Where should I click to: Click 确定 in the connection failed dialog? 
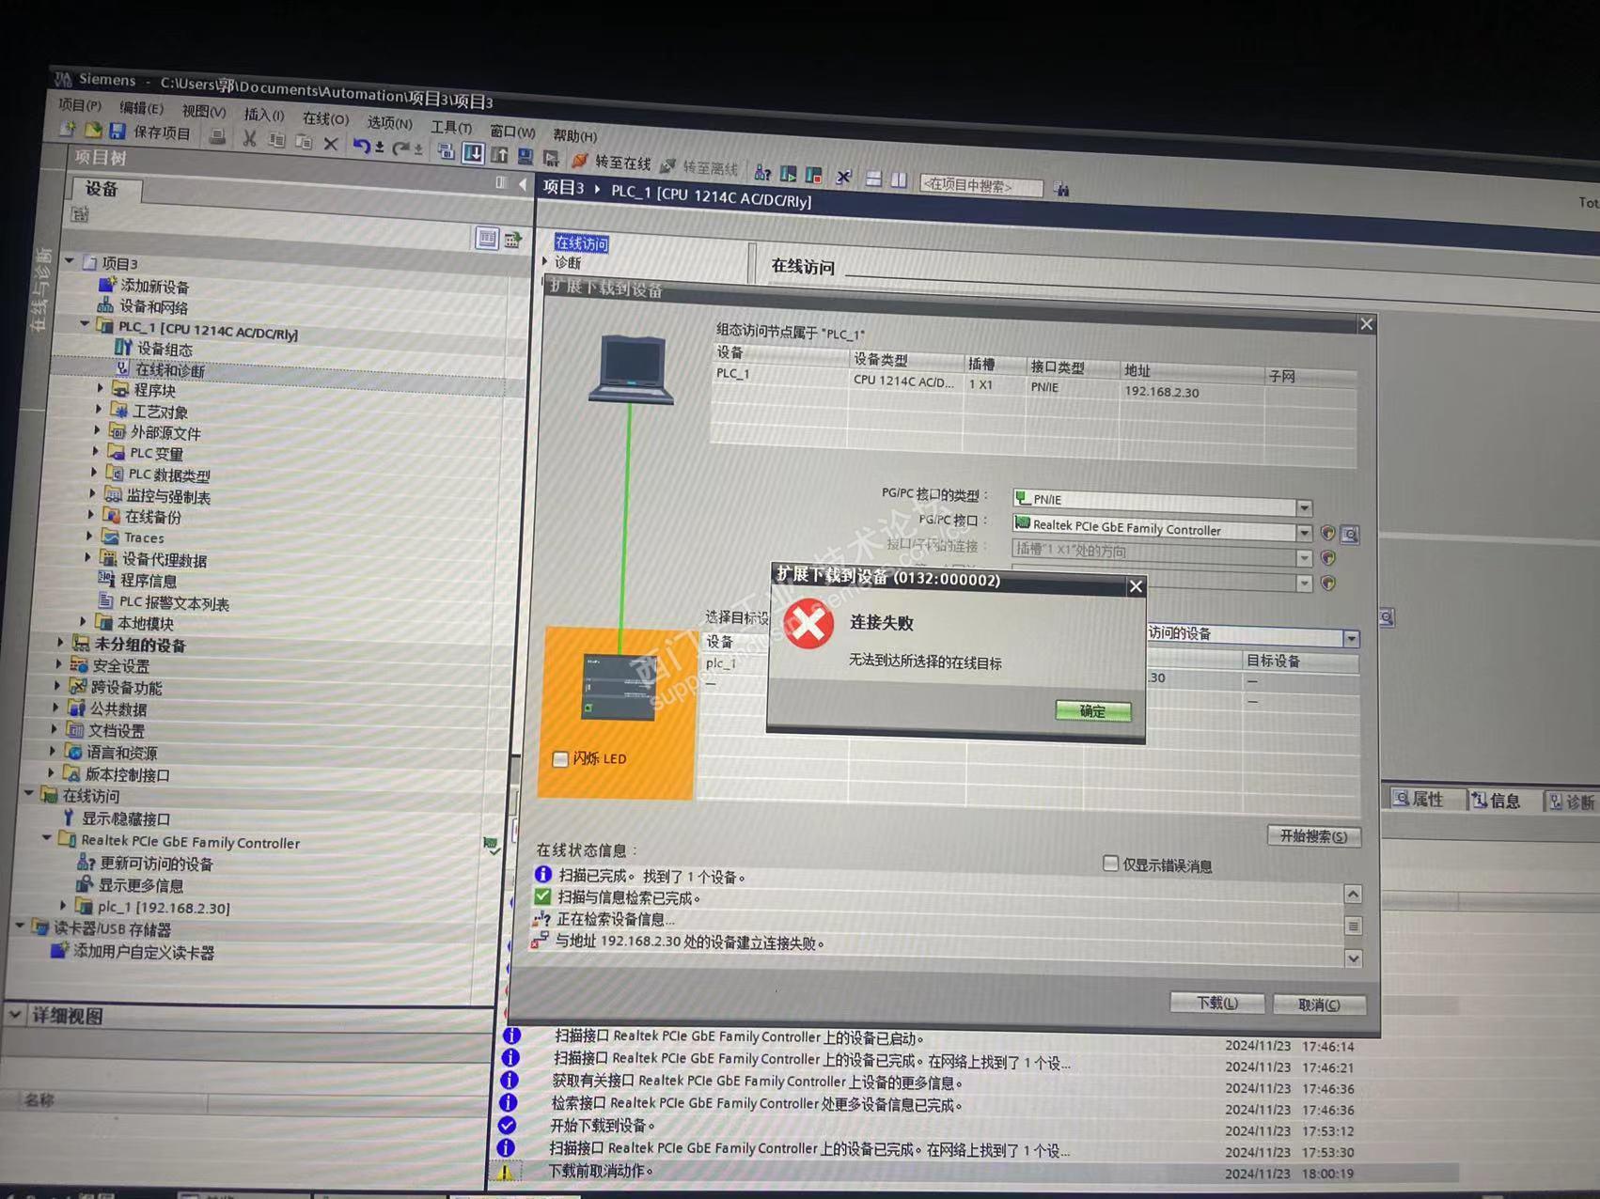(1092, 711)
